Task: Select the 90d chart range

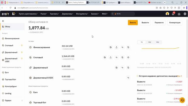Action: tap(157, 42)
